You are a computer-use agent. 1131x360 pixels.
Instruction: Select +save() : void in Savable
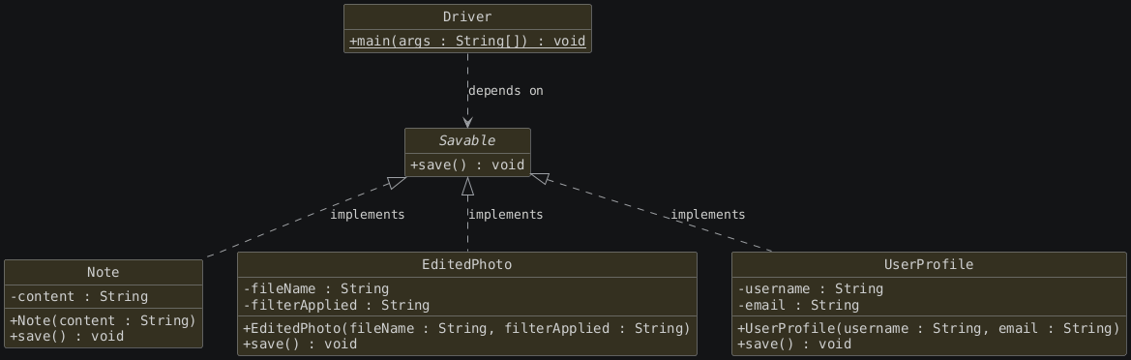point(467,165)
